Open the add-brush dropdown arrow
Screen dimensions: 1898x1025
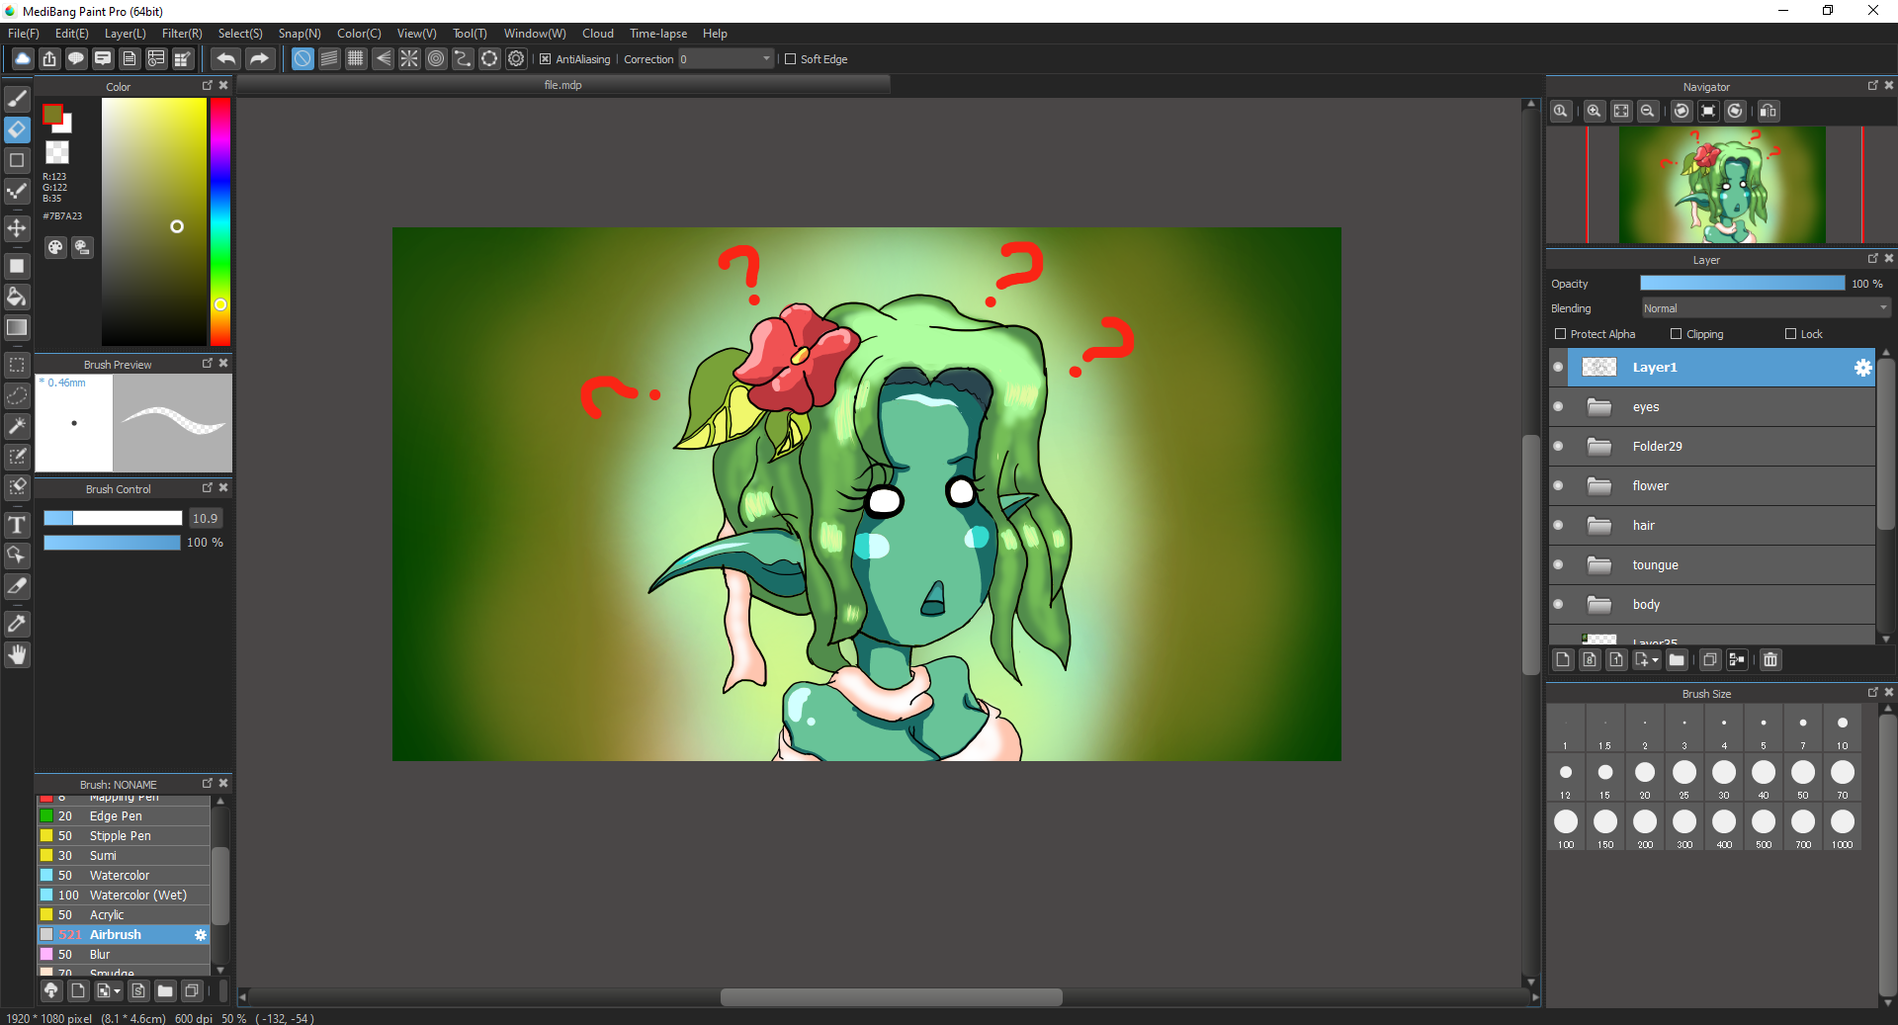[x=118, y=990]
